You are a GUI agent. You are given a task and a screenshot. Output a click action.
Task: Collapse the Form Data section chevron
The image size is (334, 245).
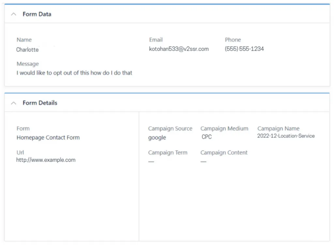tap(14, 14)
